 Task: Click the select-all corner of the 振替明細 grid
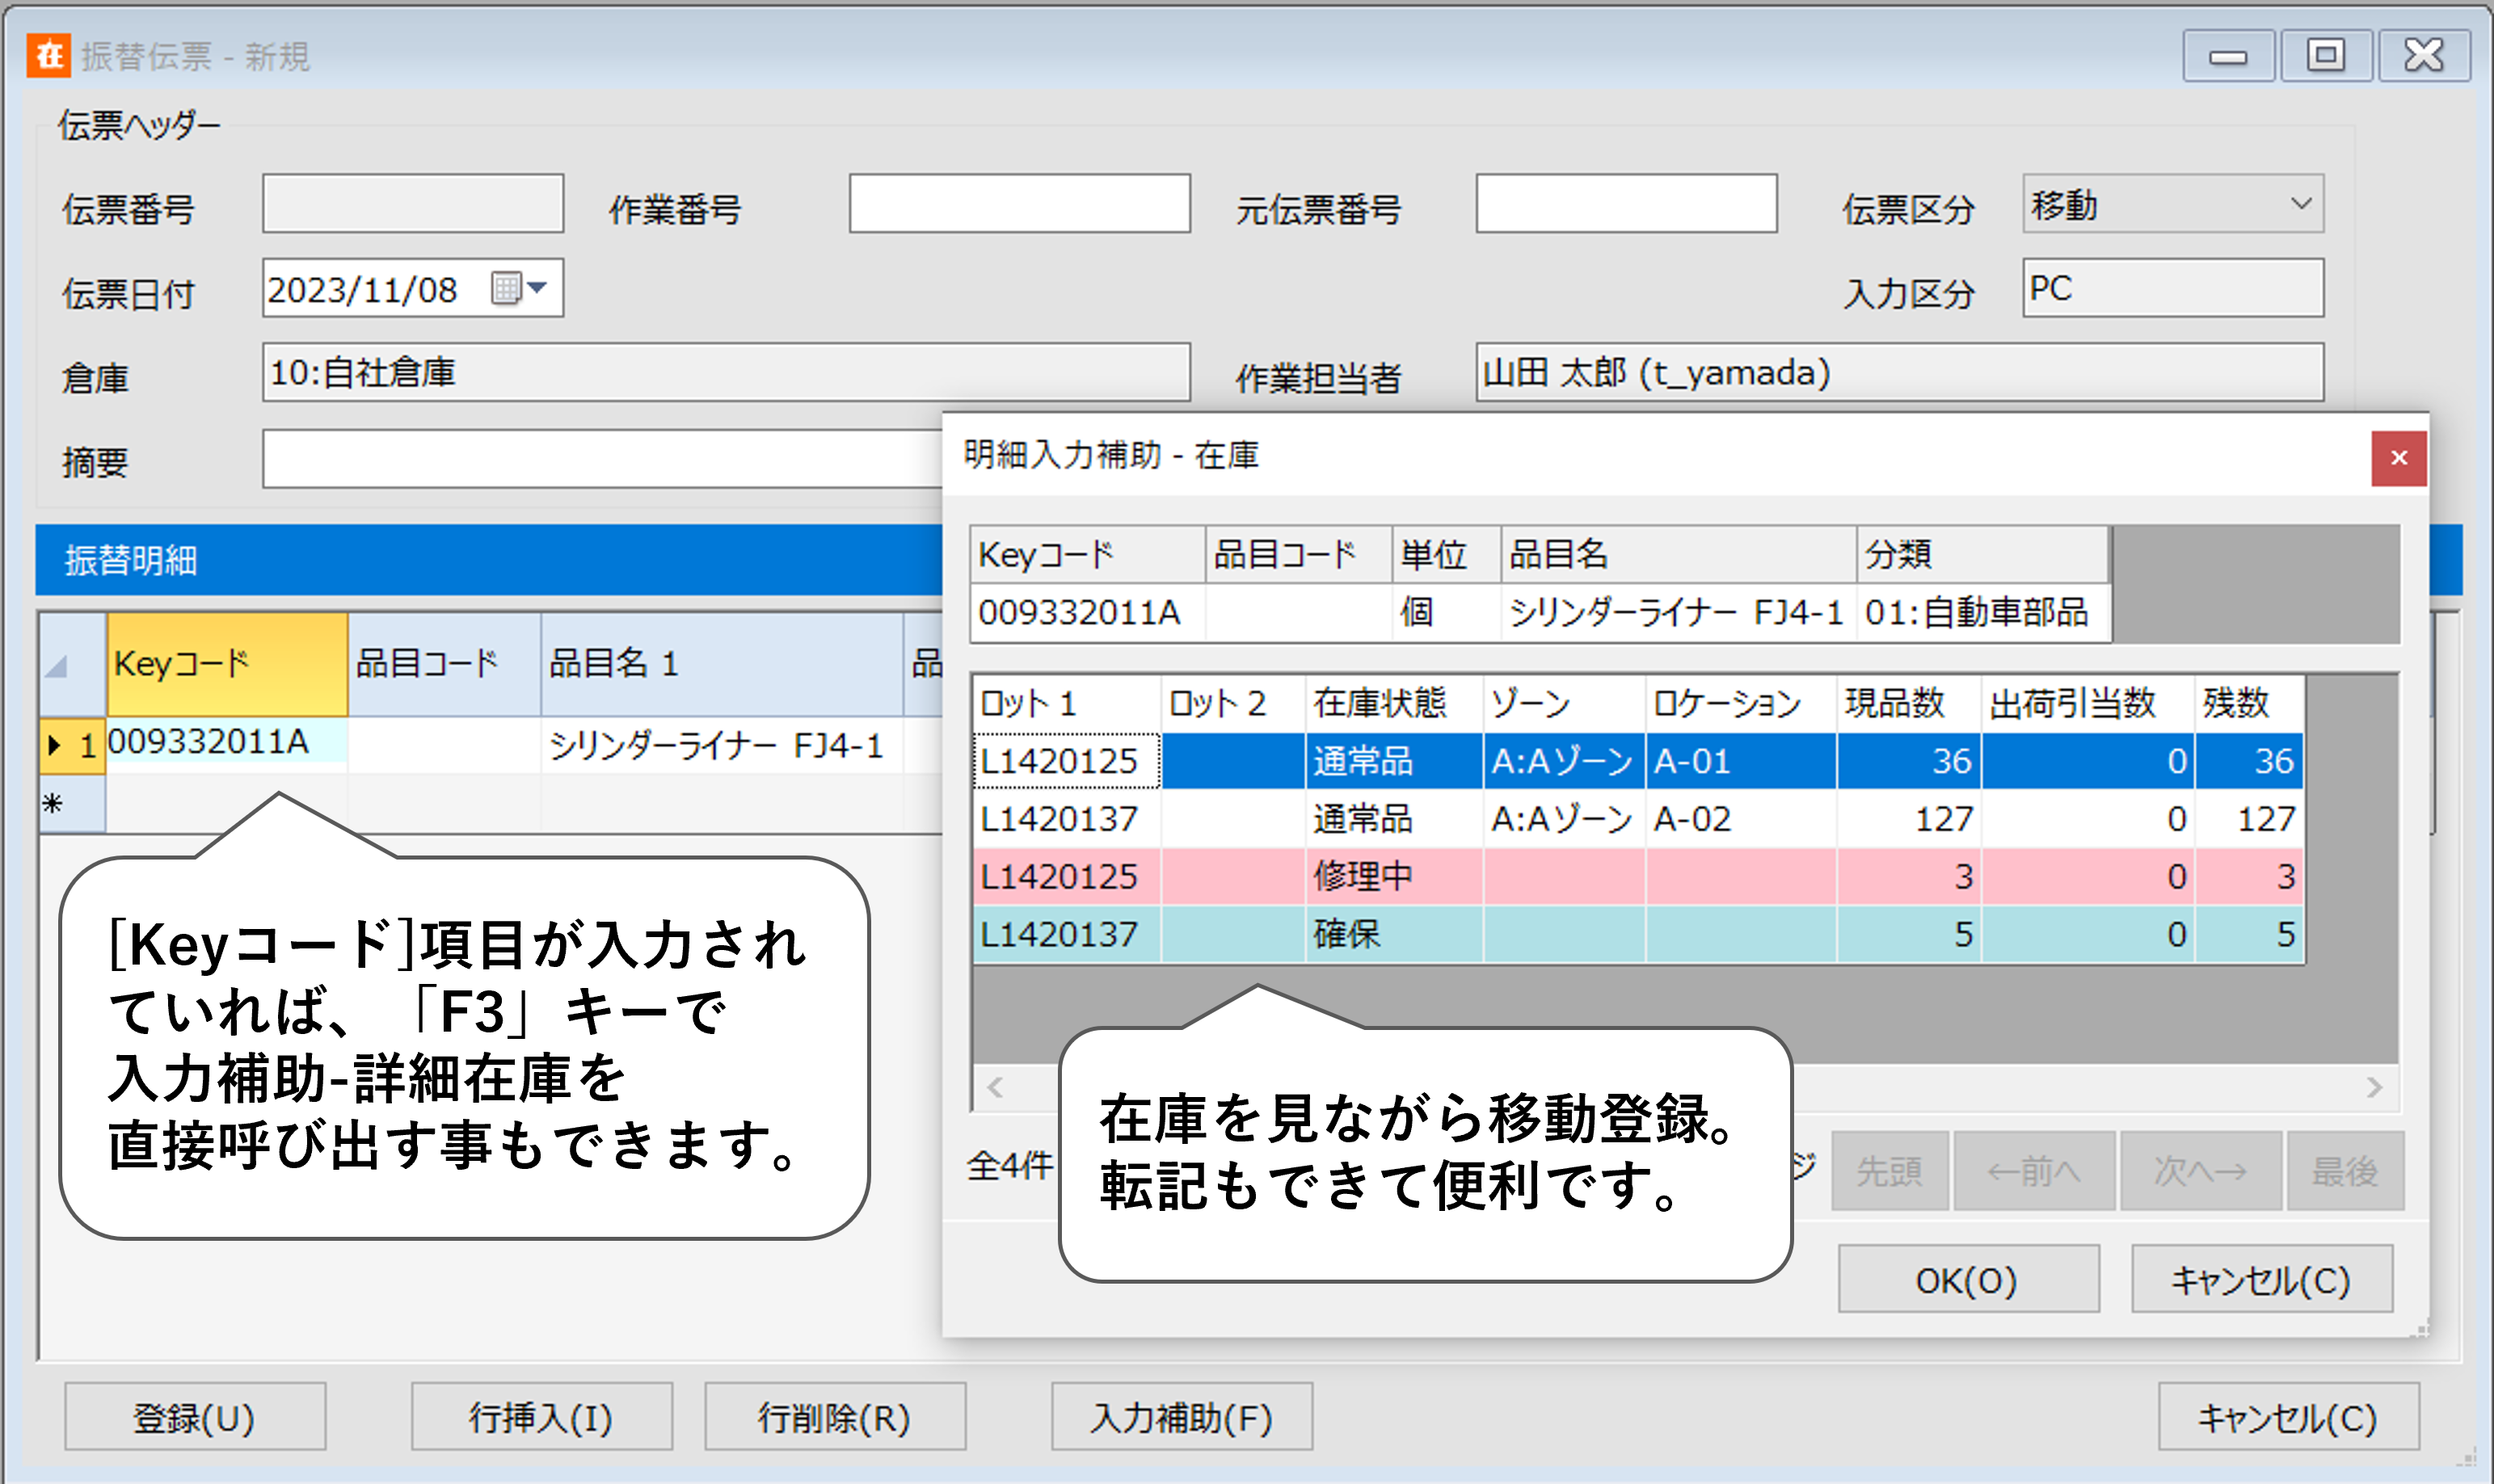[x=72, y=664]
